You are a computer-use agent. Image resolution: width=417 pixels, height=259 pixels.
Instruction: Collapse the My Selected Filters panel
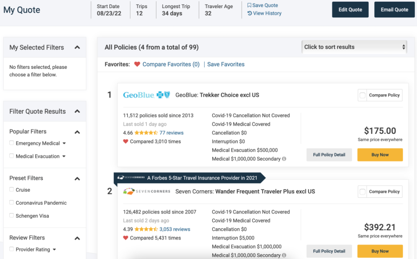click(x=77, y=48)
